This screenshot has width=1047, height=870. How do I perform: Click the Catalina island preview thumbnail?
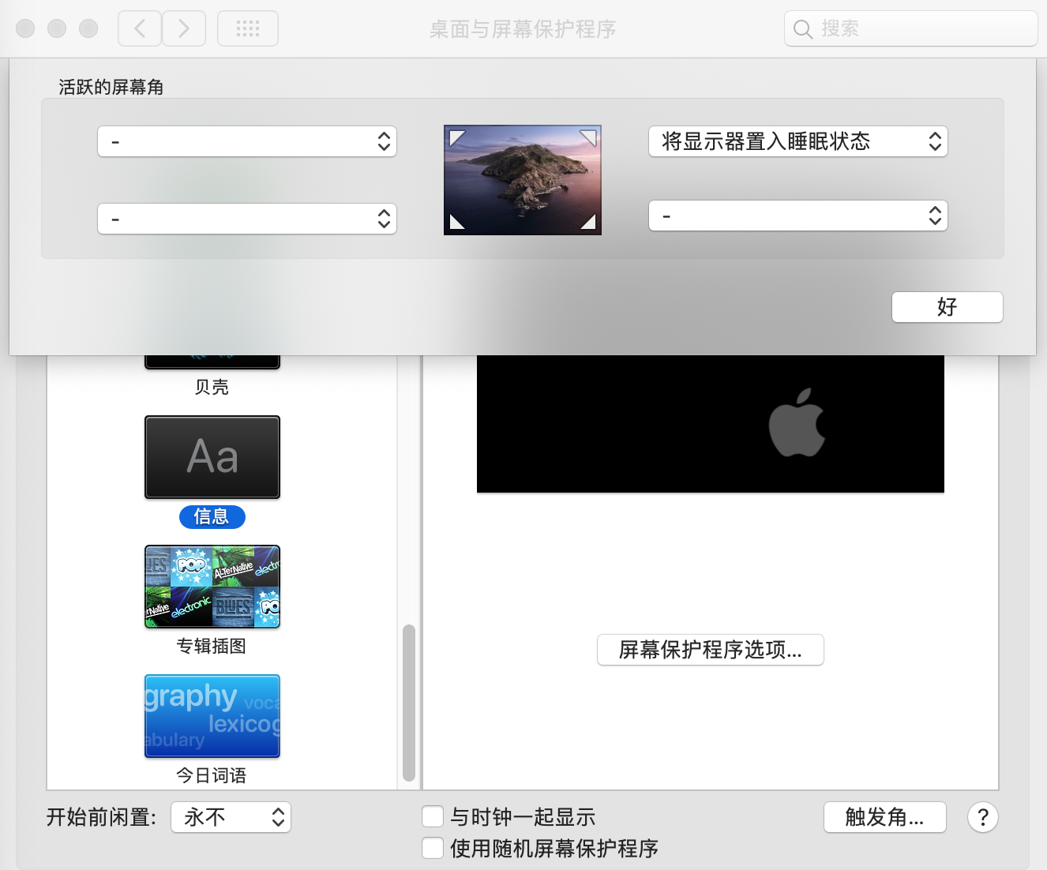point(523,180)
